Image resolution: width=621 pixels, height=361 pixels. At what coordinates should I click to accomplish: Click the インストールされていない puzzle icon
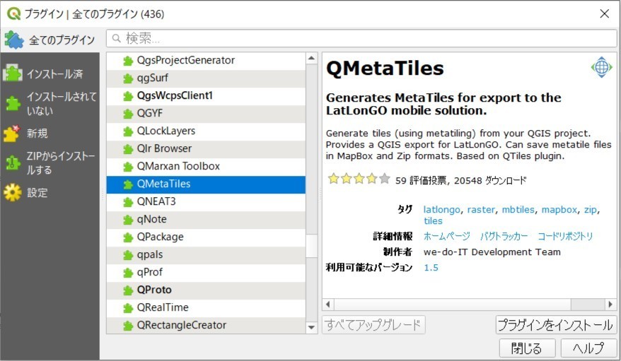(13, 104)
